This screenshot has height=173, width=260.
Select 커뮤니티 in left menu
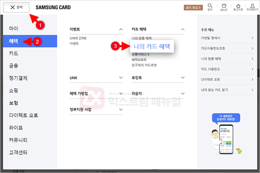tap(18, 140)
